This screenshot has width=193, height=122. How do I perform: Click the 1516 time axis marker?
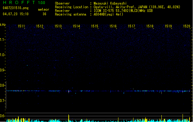pos(113,26)
